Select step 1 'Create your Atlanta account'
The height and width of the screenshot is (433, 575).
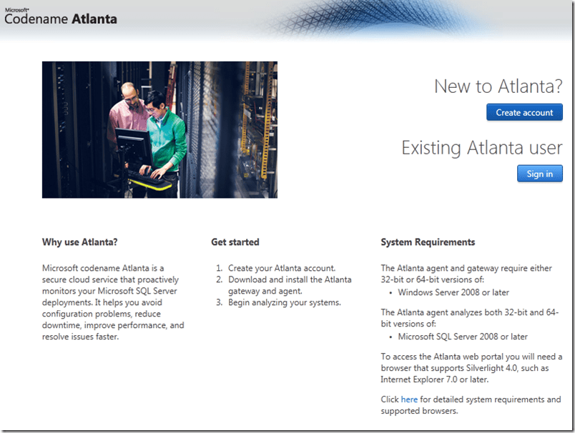281,268
